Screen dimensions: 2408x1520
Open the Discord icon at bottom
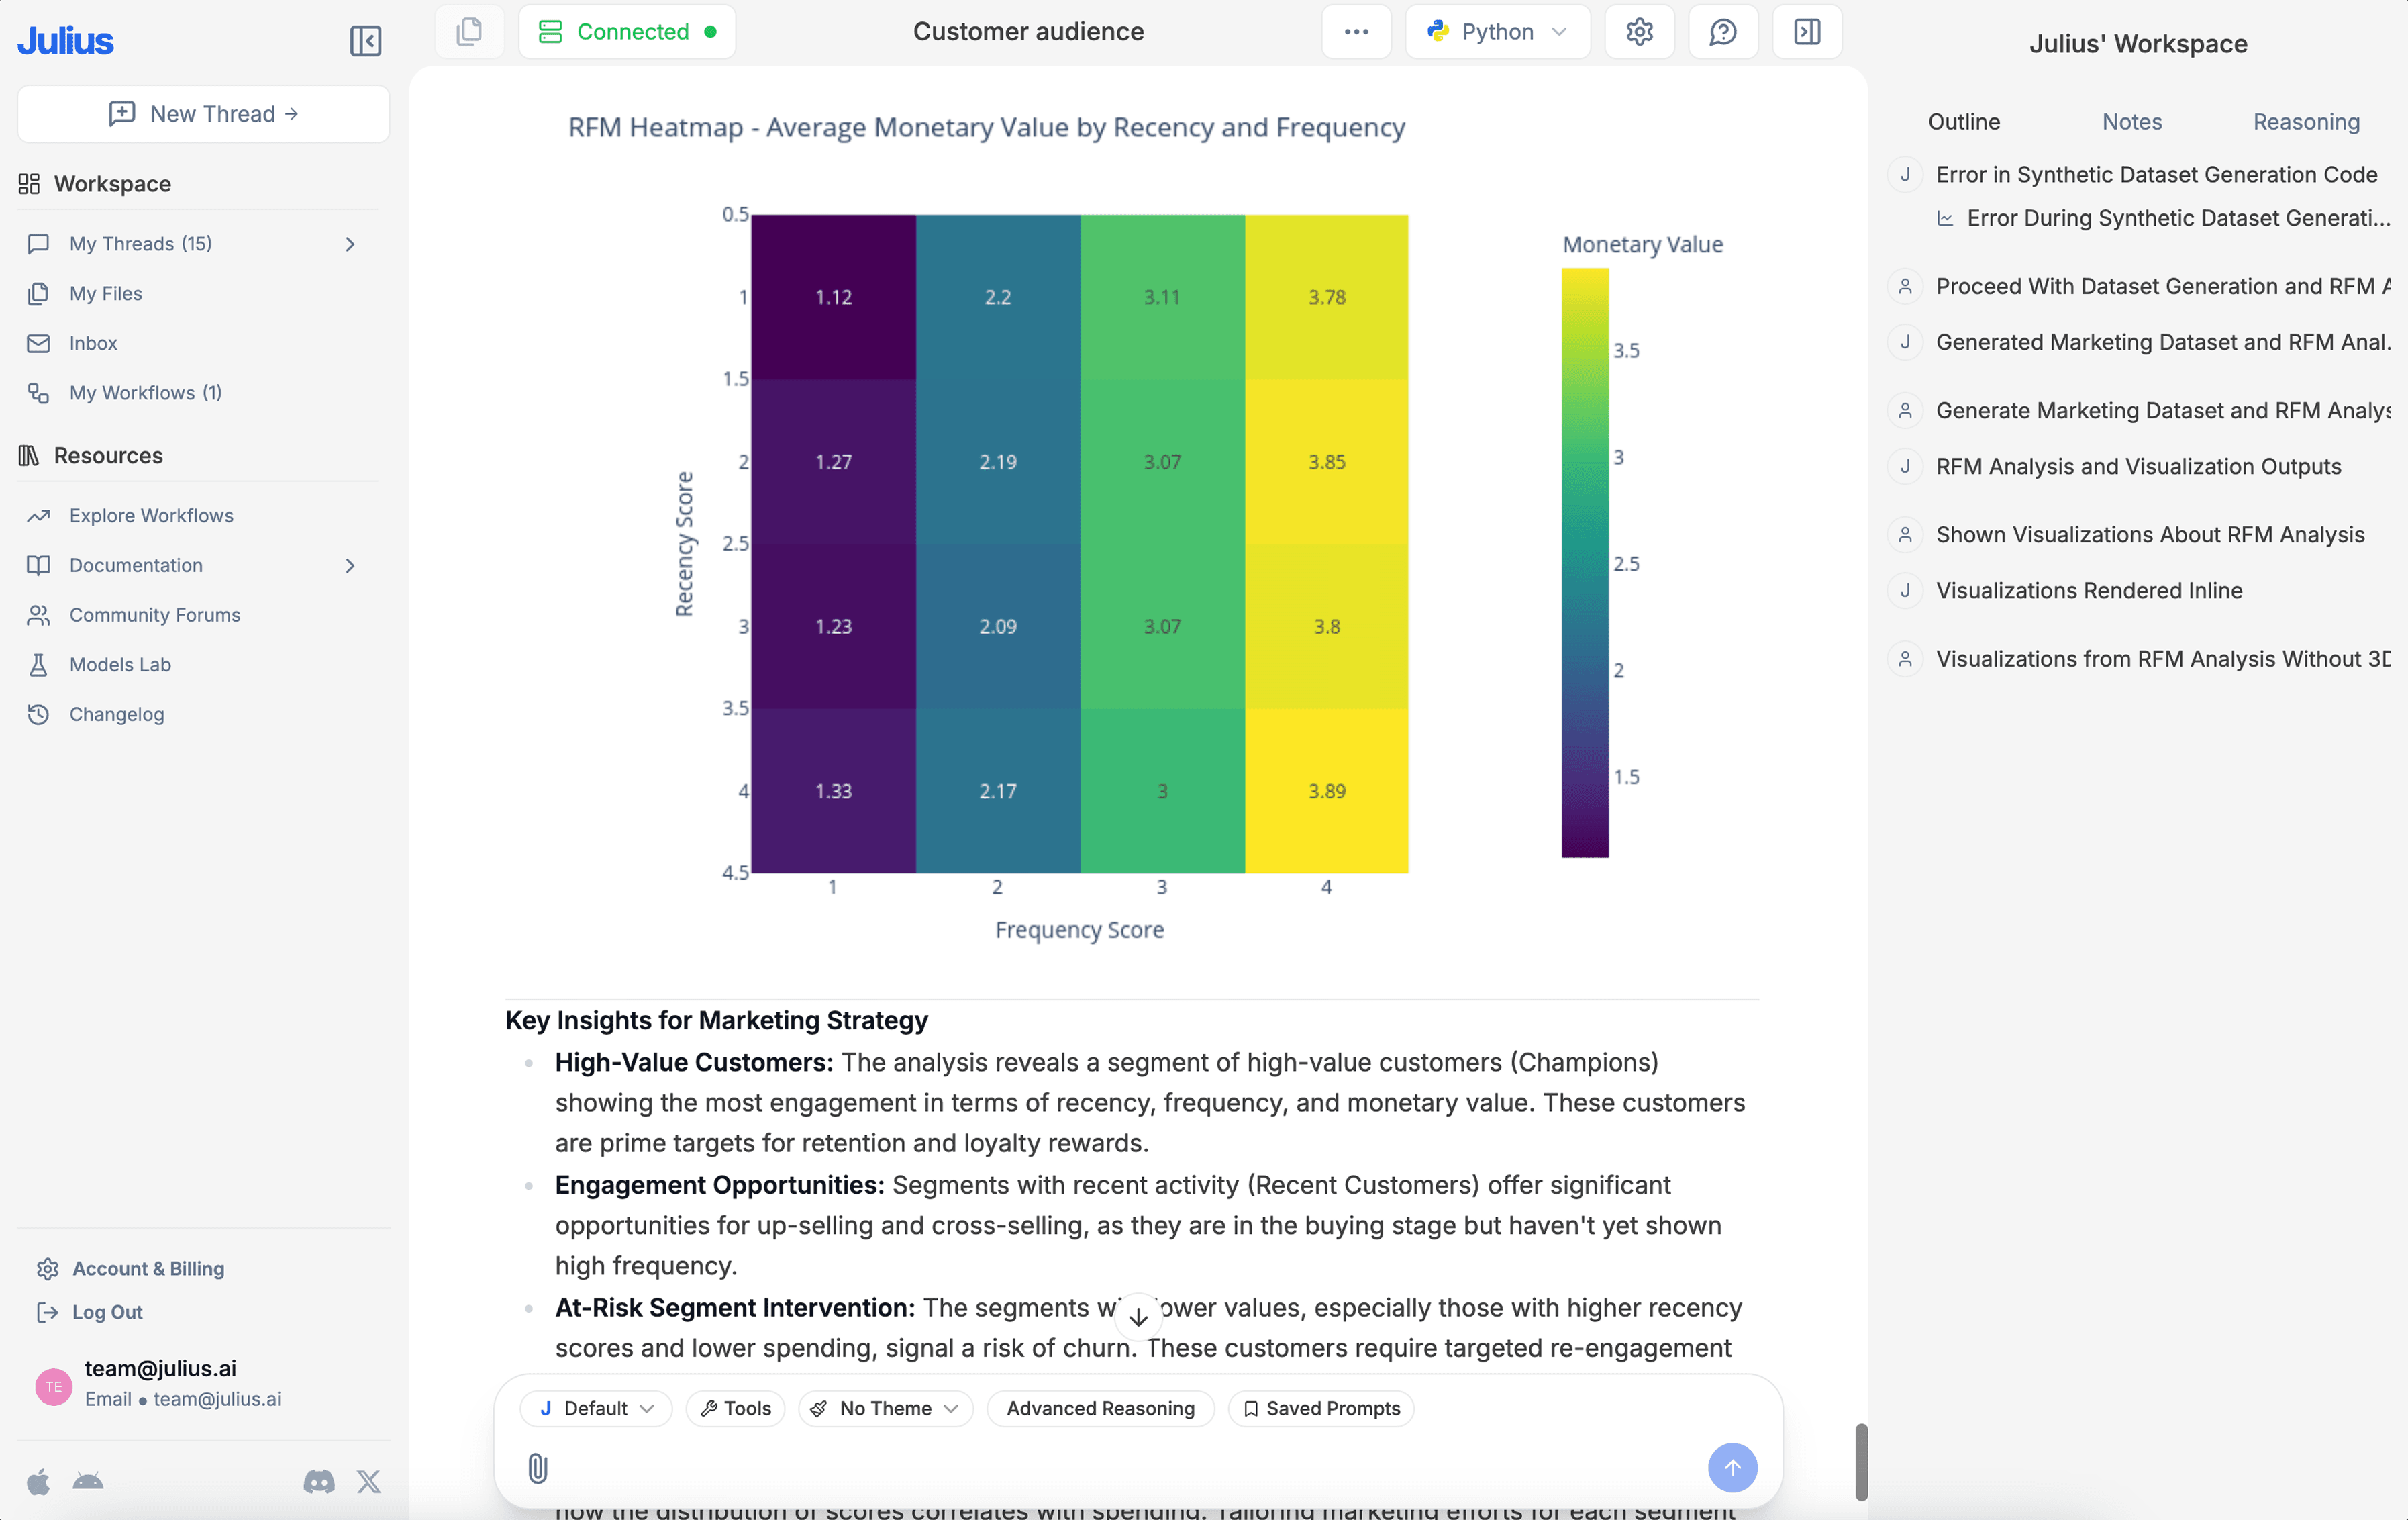319,1482
